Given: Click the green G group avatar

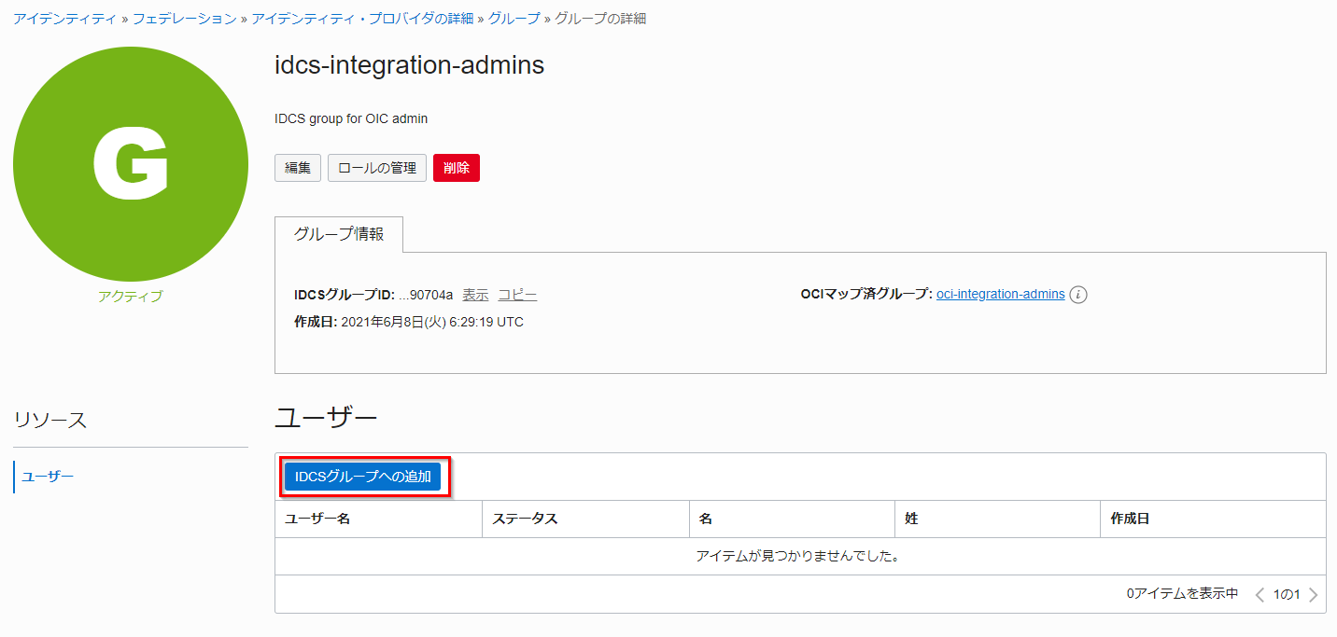Looking at the screenshot, I should [x=131, y=164].
